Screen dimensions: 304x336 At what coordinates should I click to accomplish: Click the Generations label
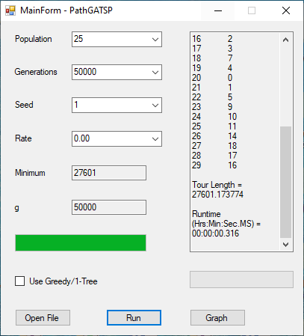pyautogui.click(x=36, y=72)
